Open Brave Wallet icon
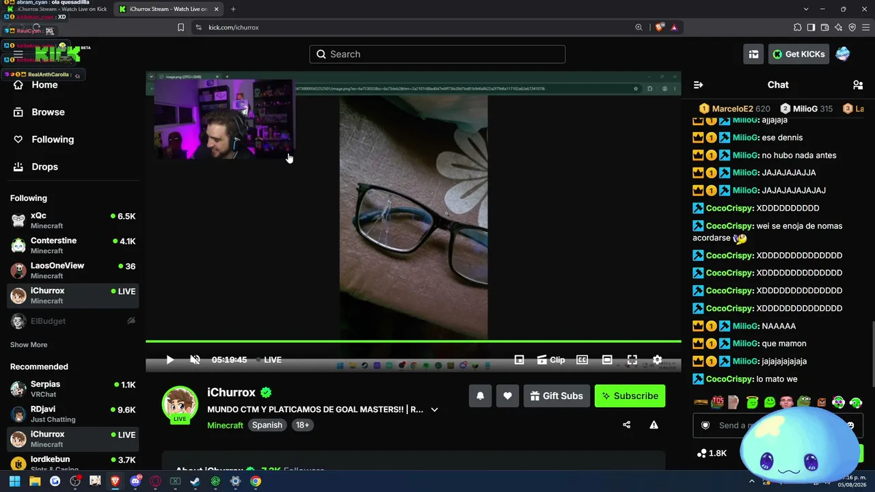875x492 pixels. coord(824,27)
